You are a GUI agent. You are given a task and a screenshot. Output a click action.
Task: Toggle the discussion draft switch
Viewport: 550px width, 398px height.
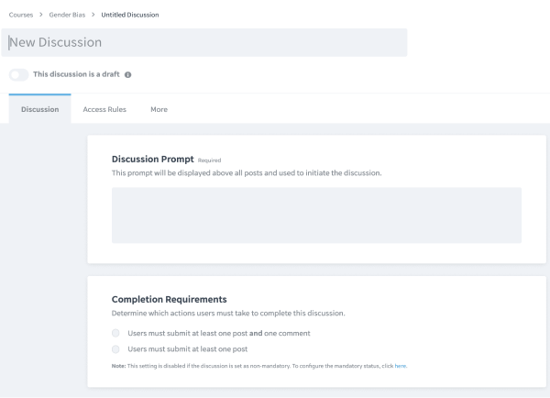(18, 75)
